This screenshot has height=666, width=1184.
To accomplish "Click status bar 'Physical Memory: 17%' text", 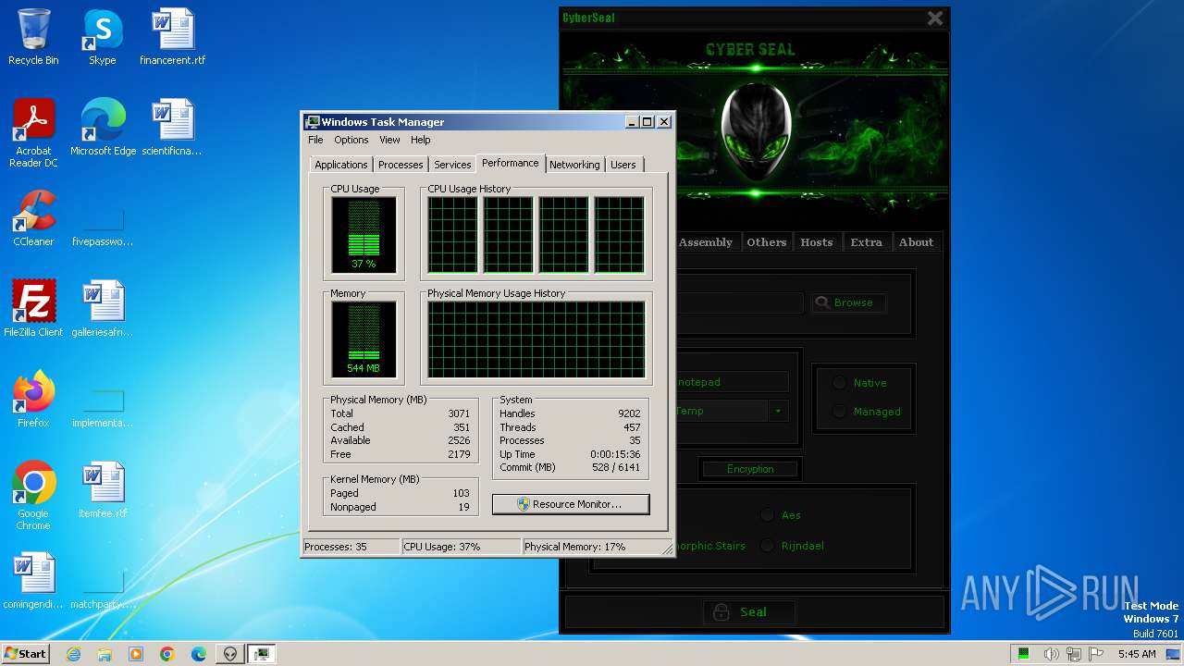I will pyautogui.click(x=575, y=547).
